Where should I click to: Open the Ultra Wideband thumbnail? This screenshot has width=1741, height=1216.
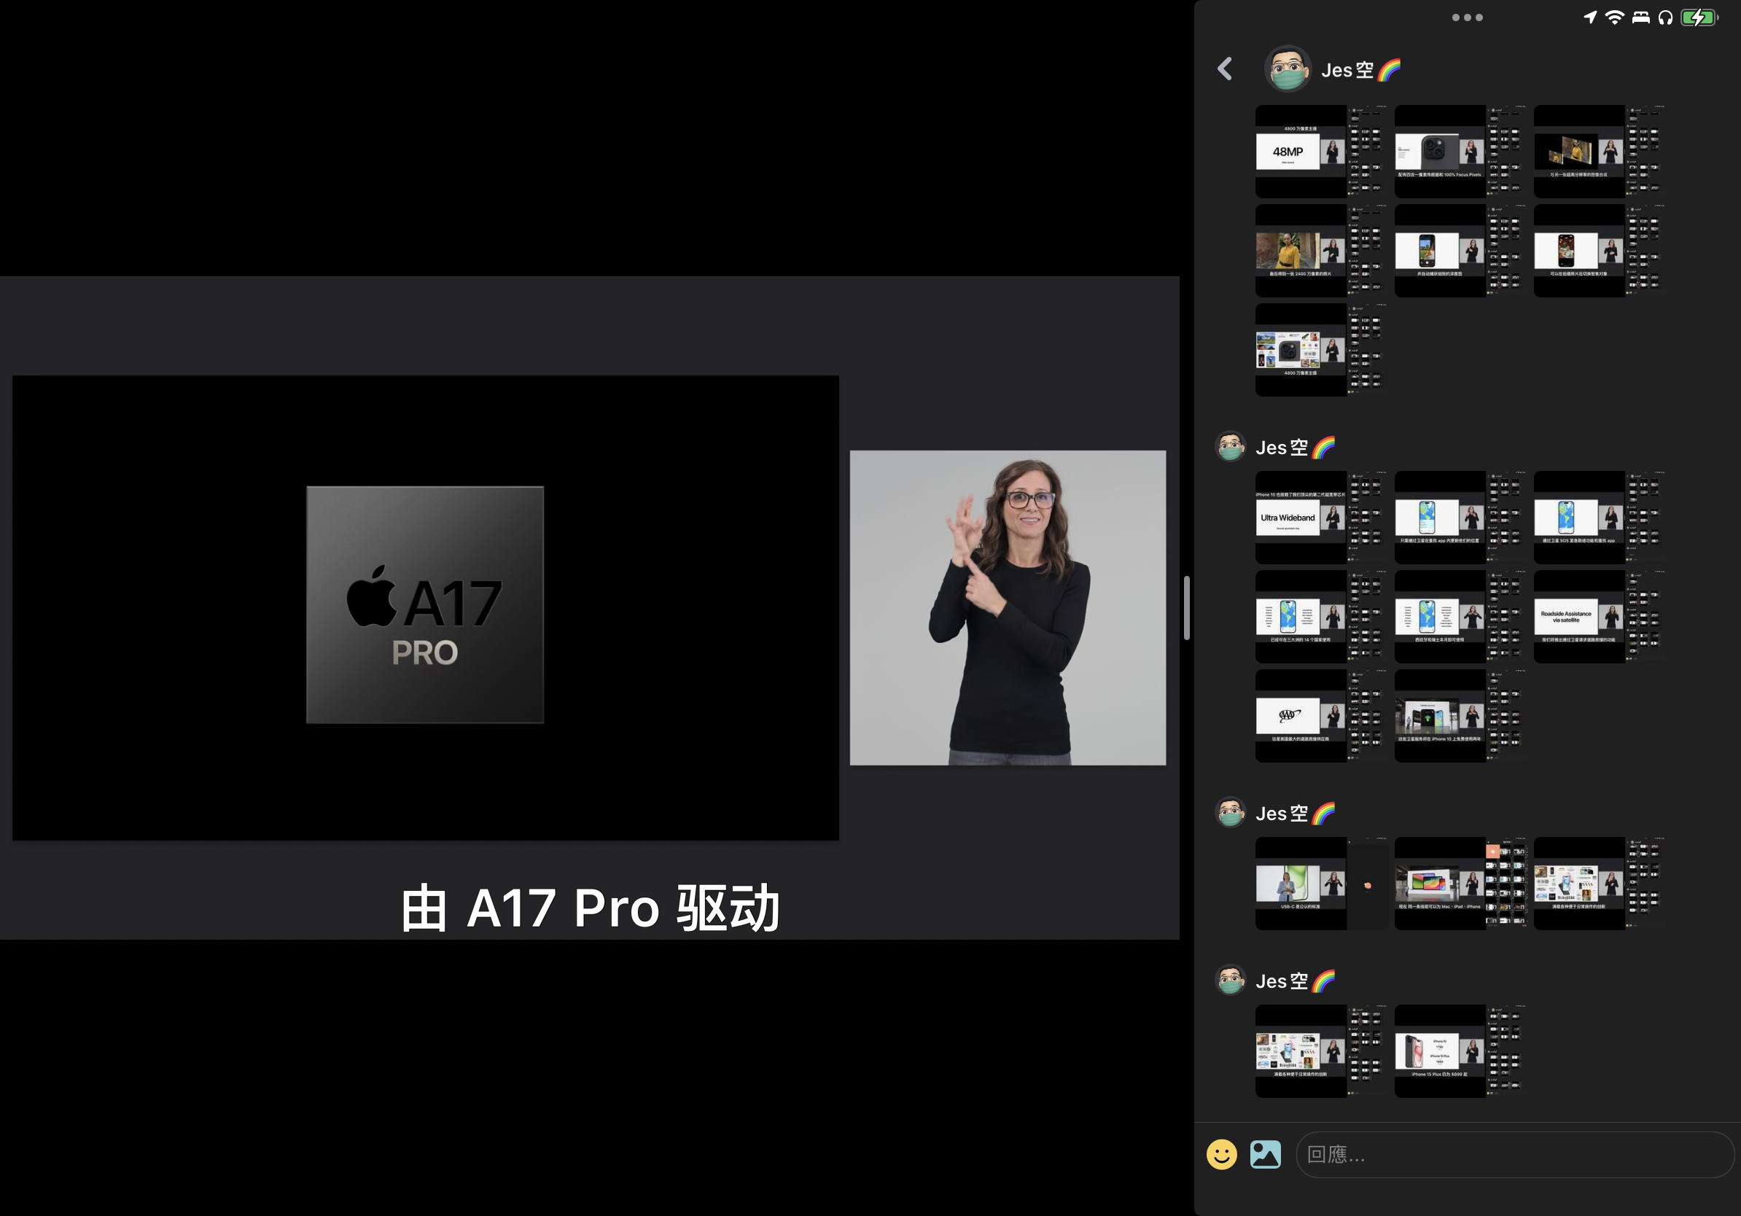point(1322,518)
